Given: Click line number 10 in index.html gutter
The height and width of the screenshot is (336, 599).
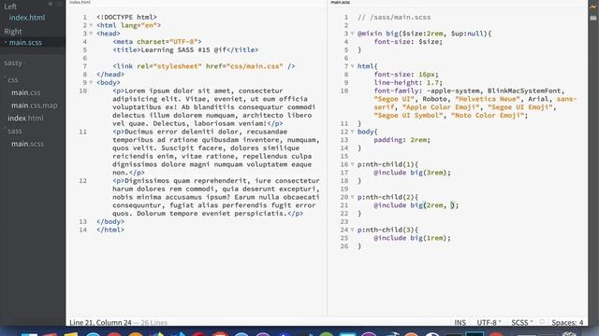Looking at the screenshot, I should click(x=83, y=91).
